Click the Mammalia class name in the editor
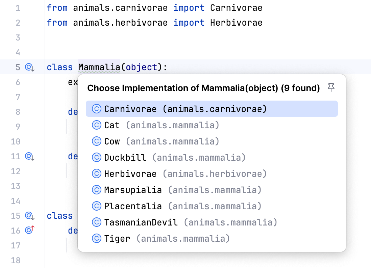 (99, 67)
